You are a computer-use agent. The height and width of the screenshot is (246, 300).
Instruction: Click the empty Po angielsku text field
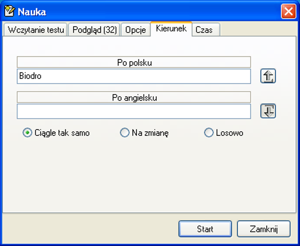[134, 111]
